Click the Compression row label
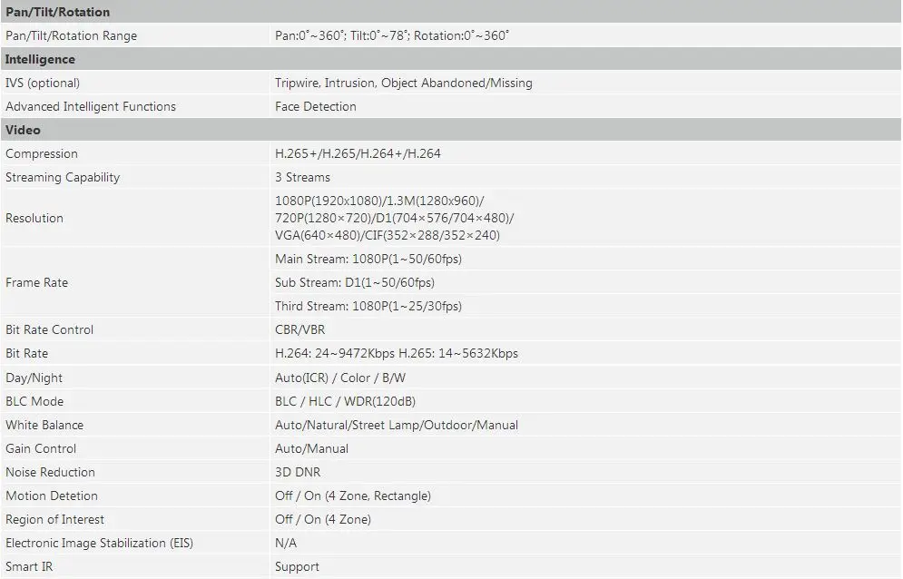Viewport: 903px width, 579px height. click(42, 153)
